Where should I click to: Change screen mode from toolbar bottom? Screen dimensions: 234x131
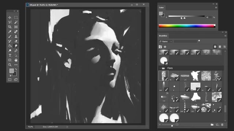pos(16,80)
